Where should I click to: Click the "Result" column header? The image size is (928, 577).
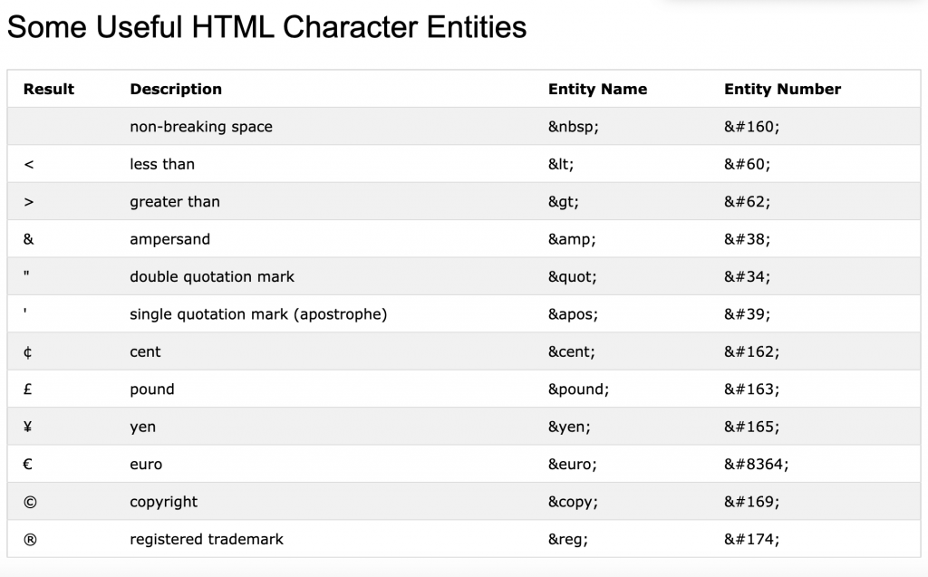point(49,89)
